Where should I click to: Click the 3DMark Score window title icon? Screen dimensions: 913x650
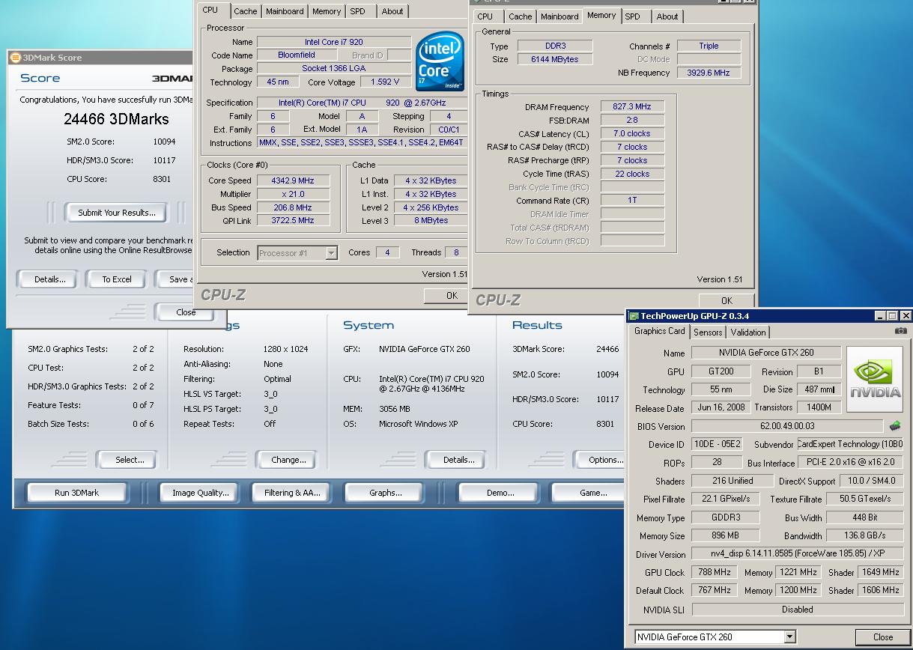coord(16,58)
